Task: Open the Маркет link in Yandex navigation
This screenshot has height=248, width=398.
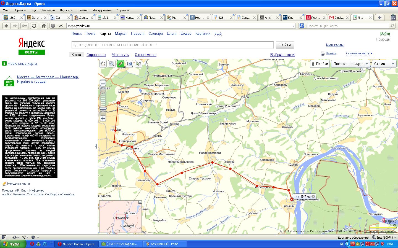Action: point(121,33)
